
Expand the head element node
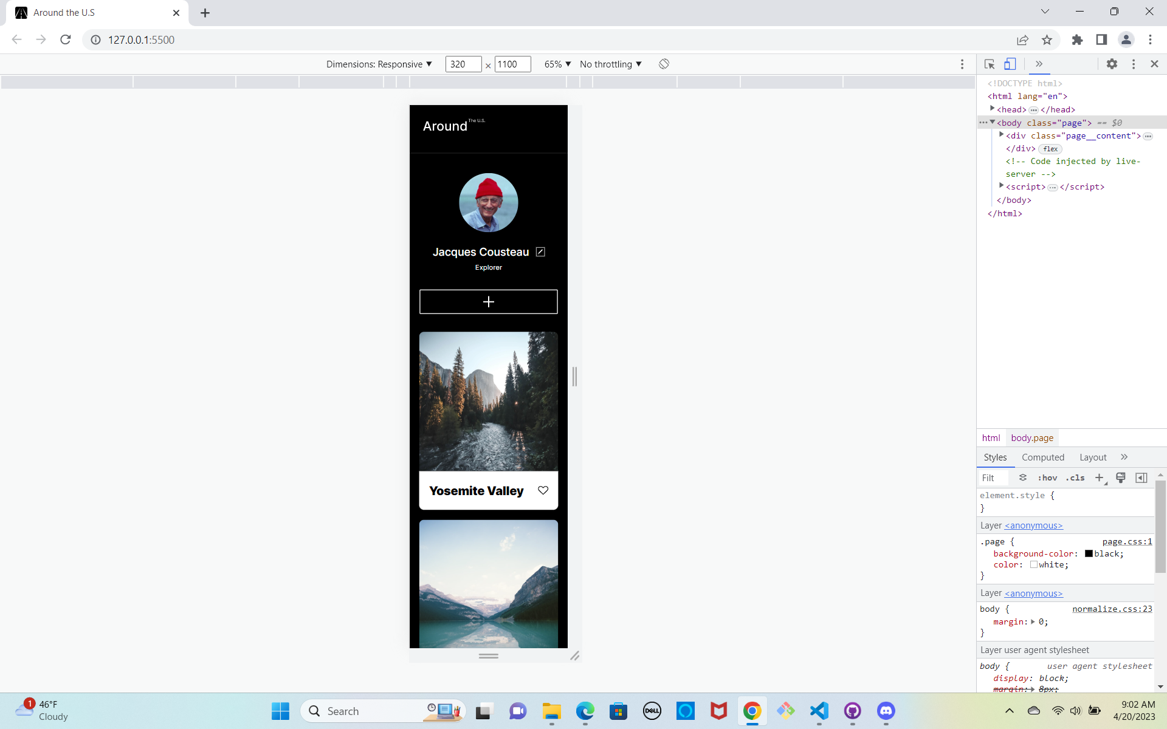tap(993, 109)
